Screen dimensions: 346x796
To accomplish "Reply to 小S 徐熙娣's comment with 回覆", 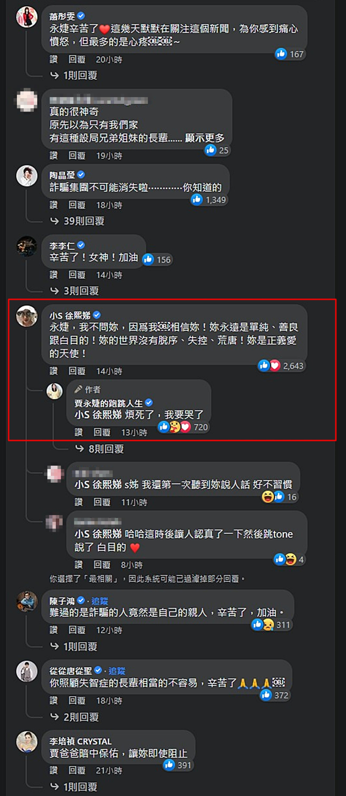I will 77,371.
